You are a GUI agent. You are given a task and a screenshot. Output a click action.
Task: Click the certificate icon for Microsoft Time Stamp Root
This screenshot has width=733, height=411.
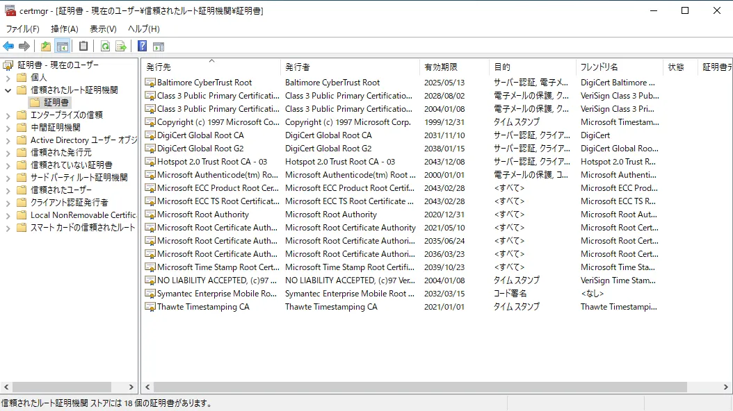pos(150,267)
